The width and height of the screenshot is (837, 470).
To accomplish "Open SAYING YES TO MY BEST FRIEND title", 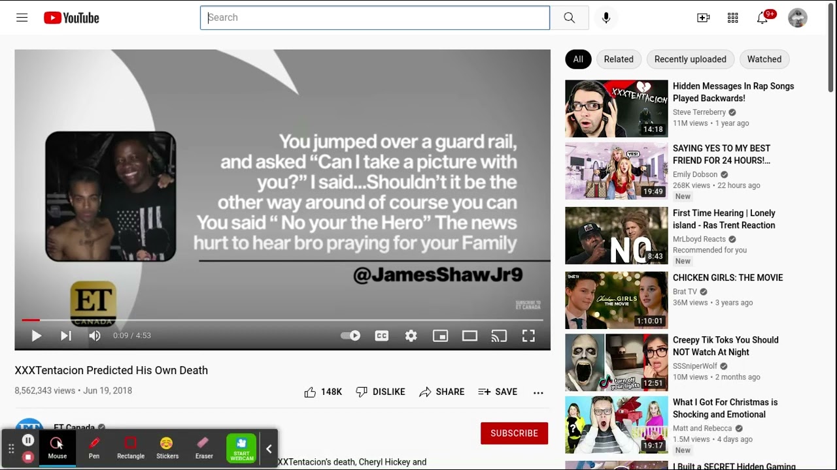I will [x=721, y=154].
